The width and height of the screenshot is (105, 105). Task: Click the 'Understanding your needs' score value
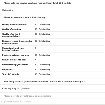(x=42, y=65)
